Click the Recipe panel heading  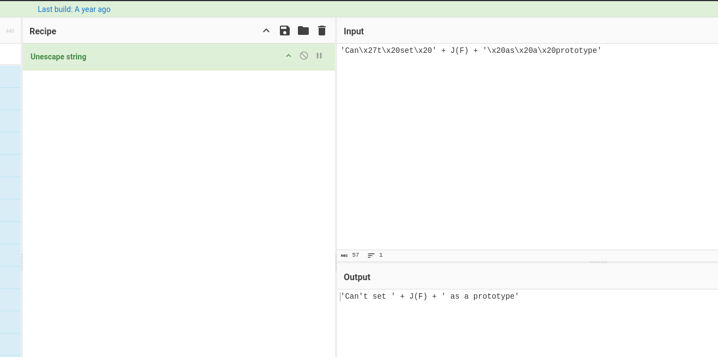click(43, 32)
